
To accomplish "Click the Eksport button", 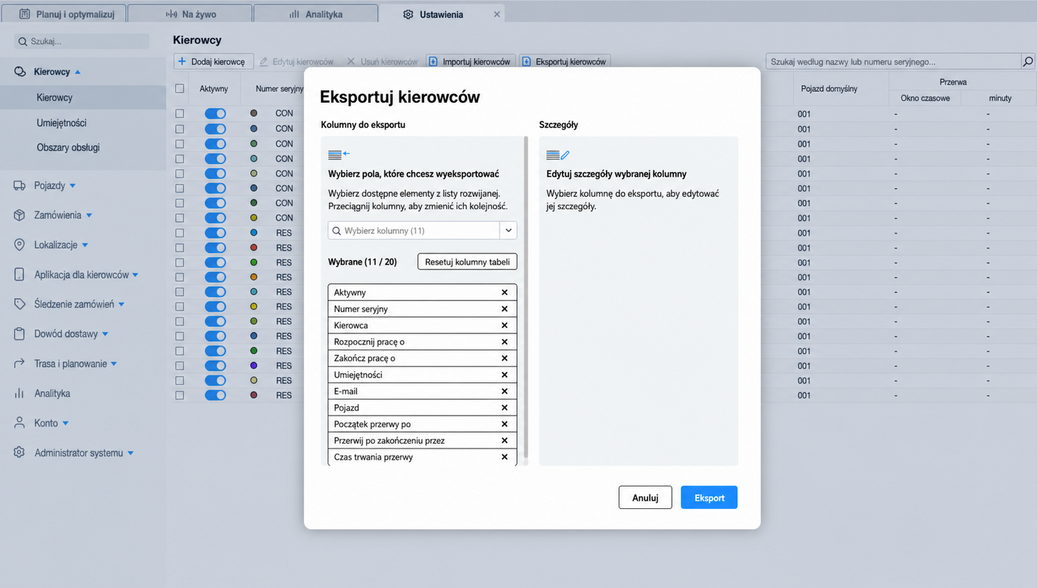I will coord(709,497).
